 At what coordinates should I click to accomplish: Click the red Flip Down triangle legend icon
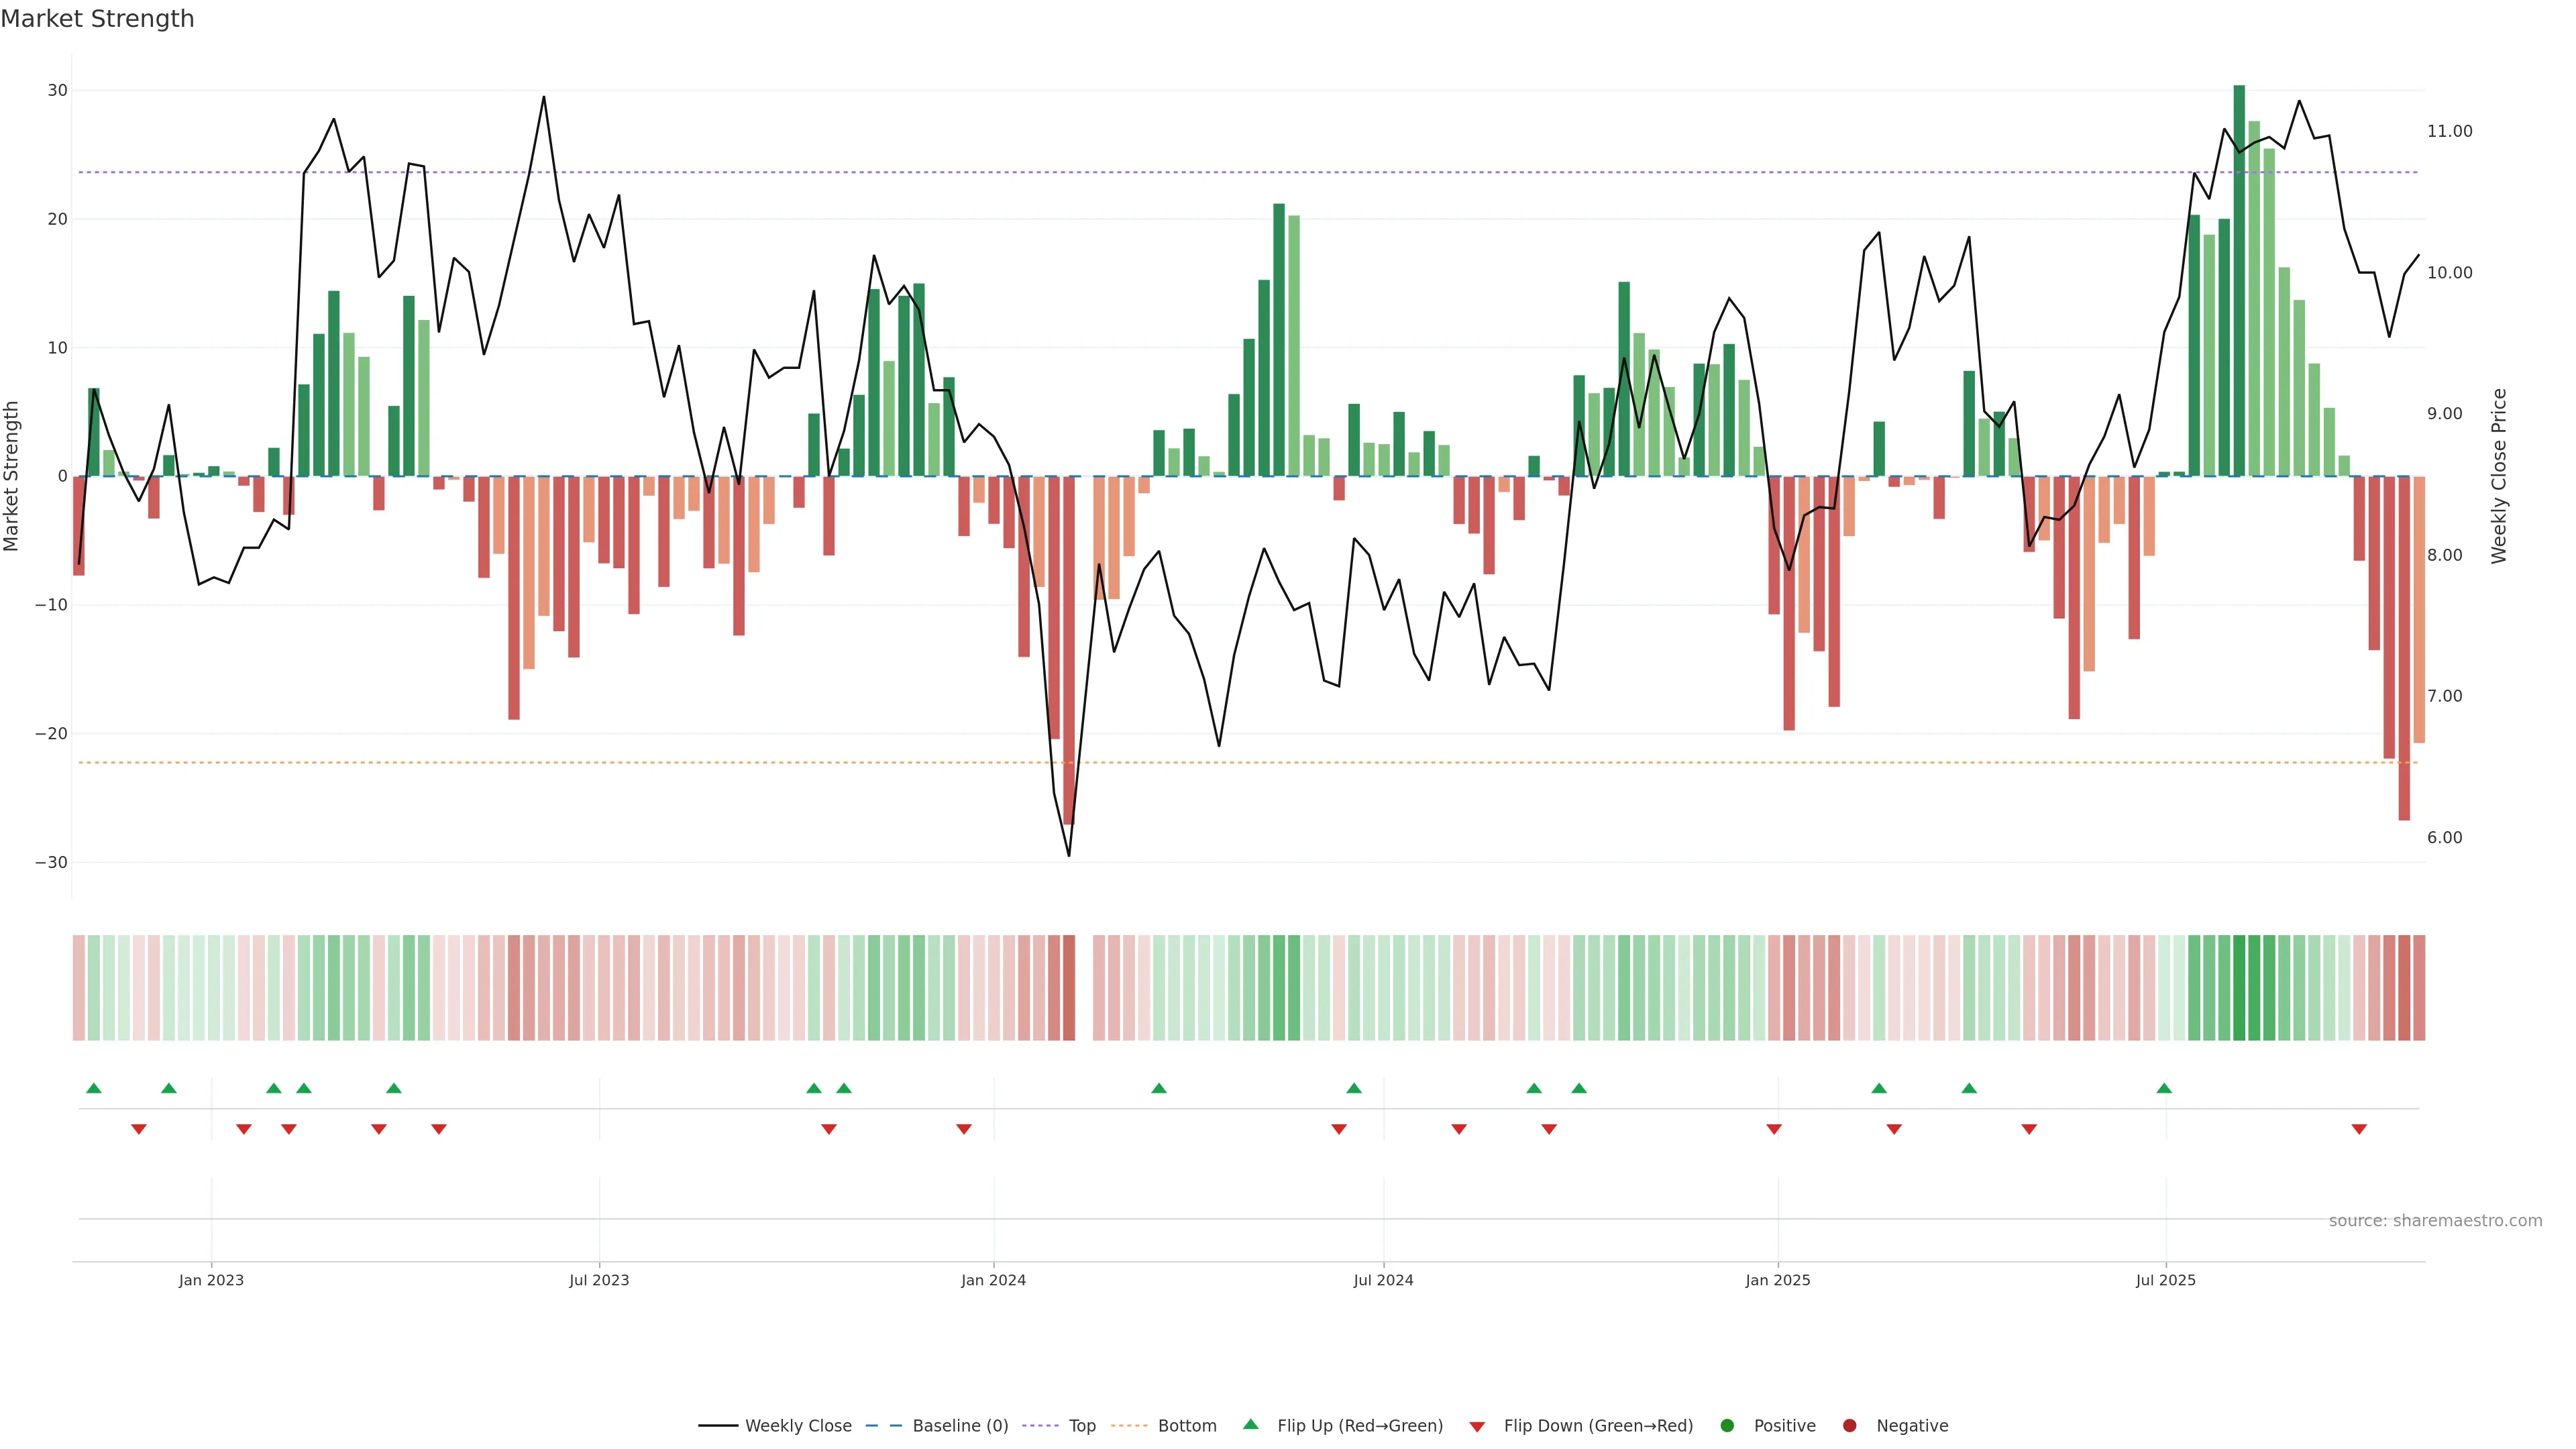pos(1477,1426)
